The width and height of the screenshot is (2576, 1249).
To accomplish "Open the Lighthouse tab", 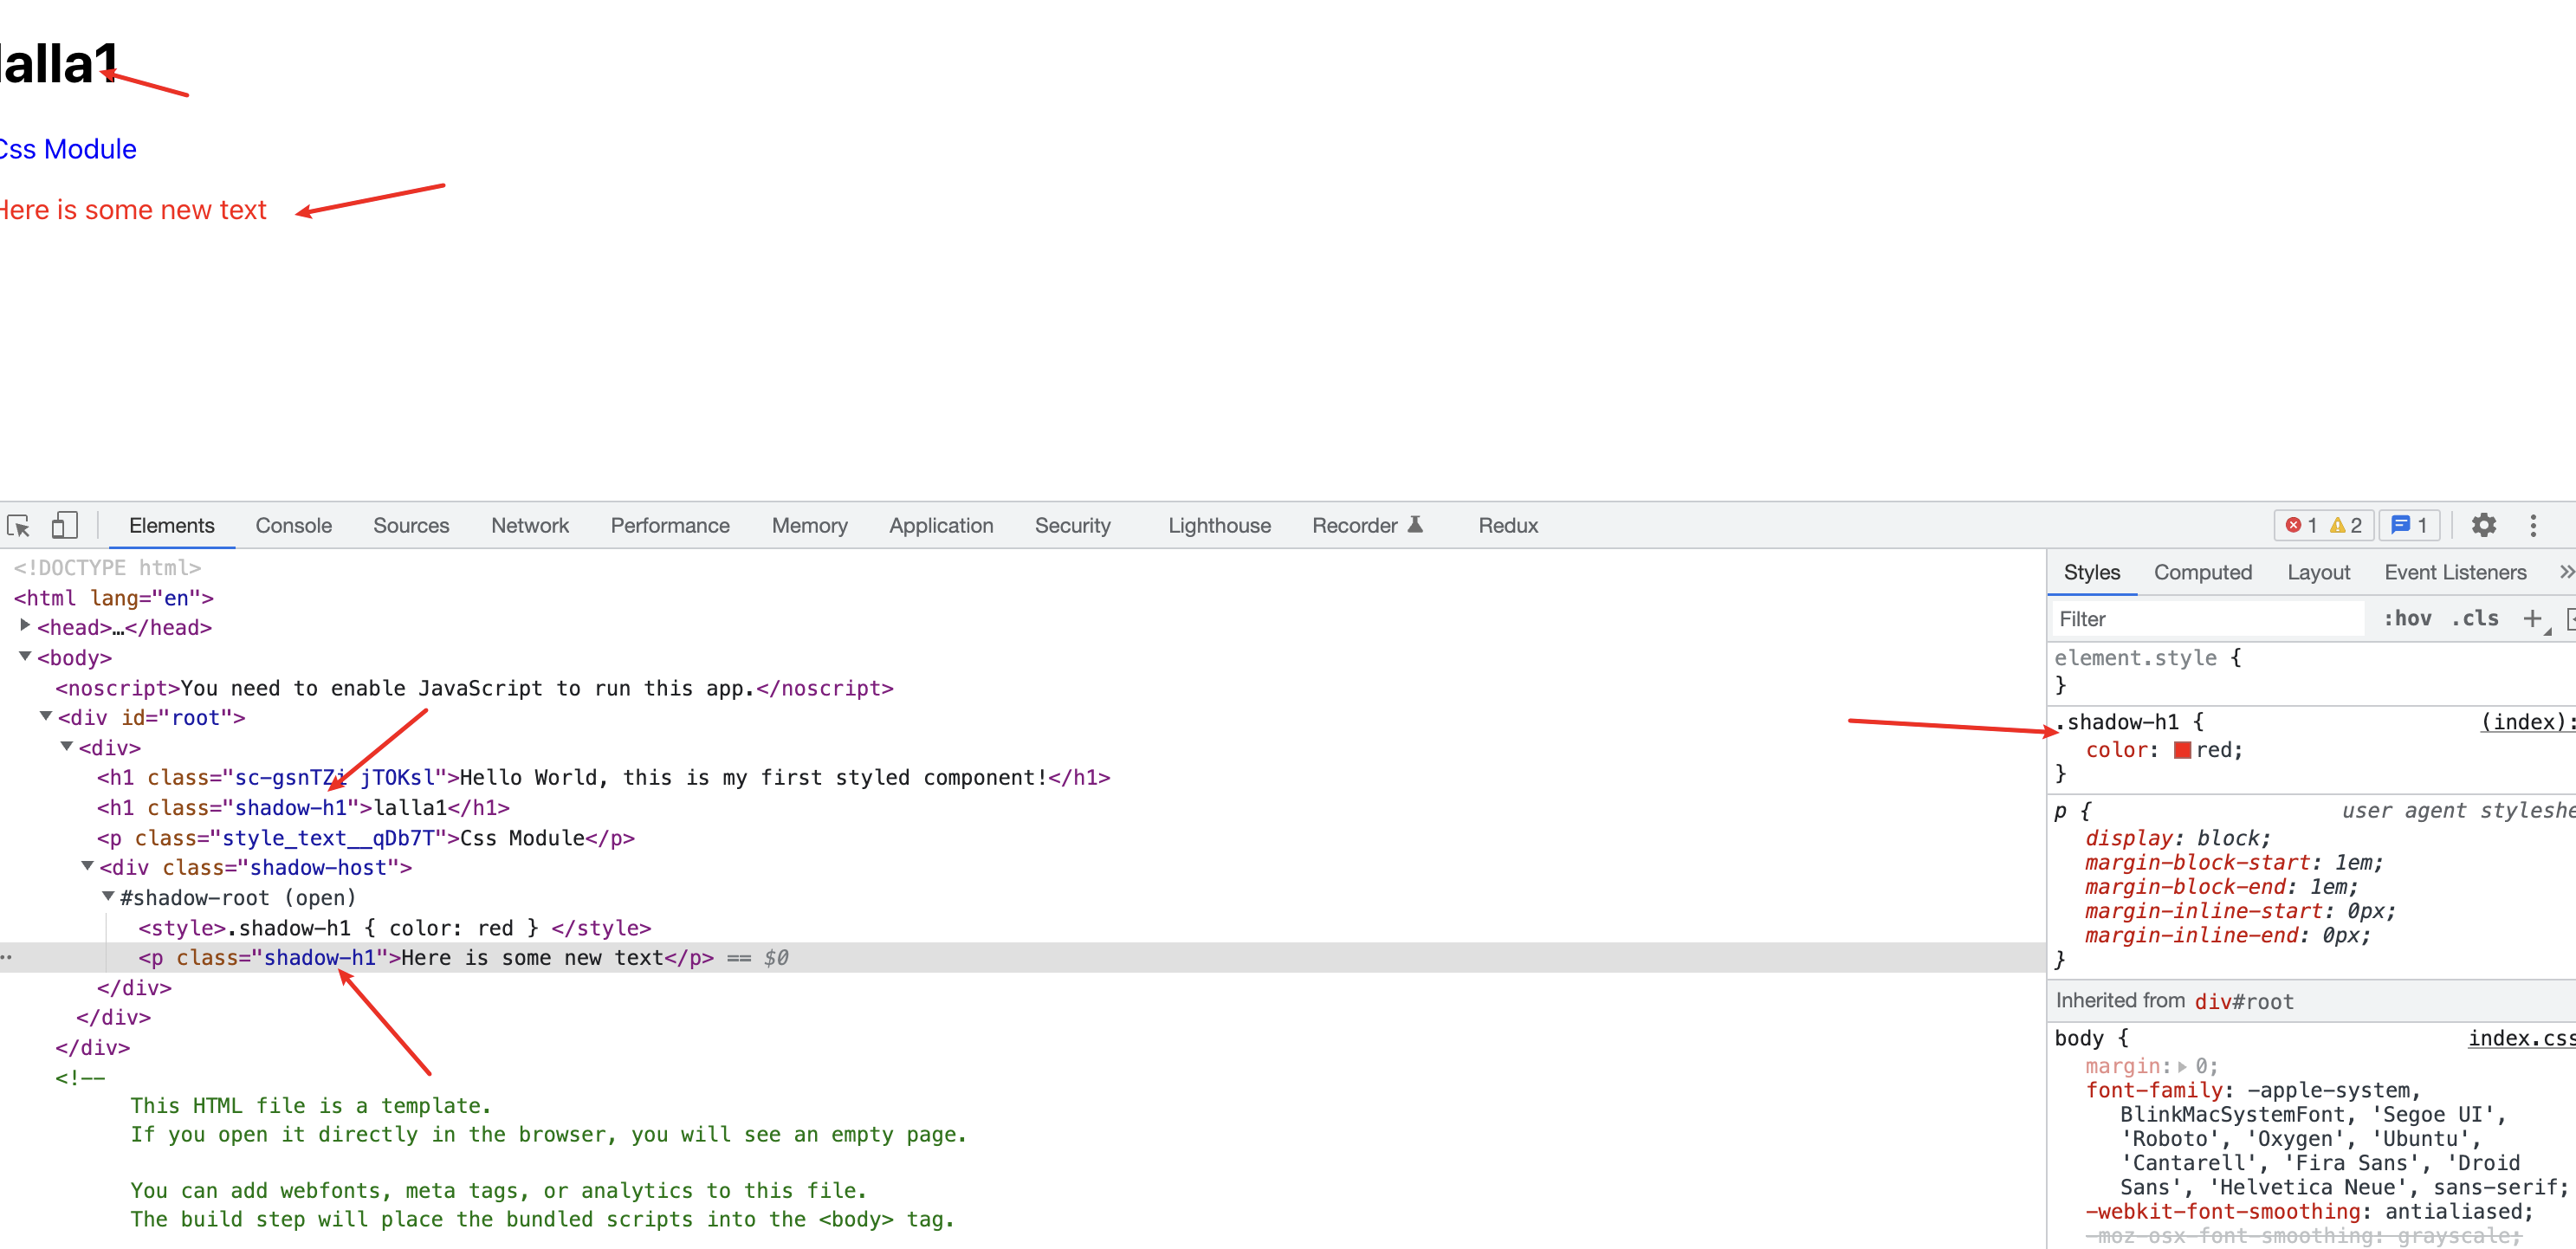I will (1219, 525).
